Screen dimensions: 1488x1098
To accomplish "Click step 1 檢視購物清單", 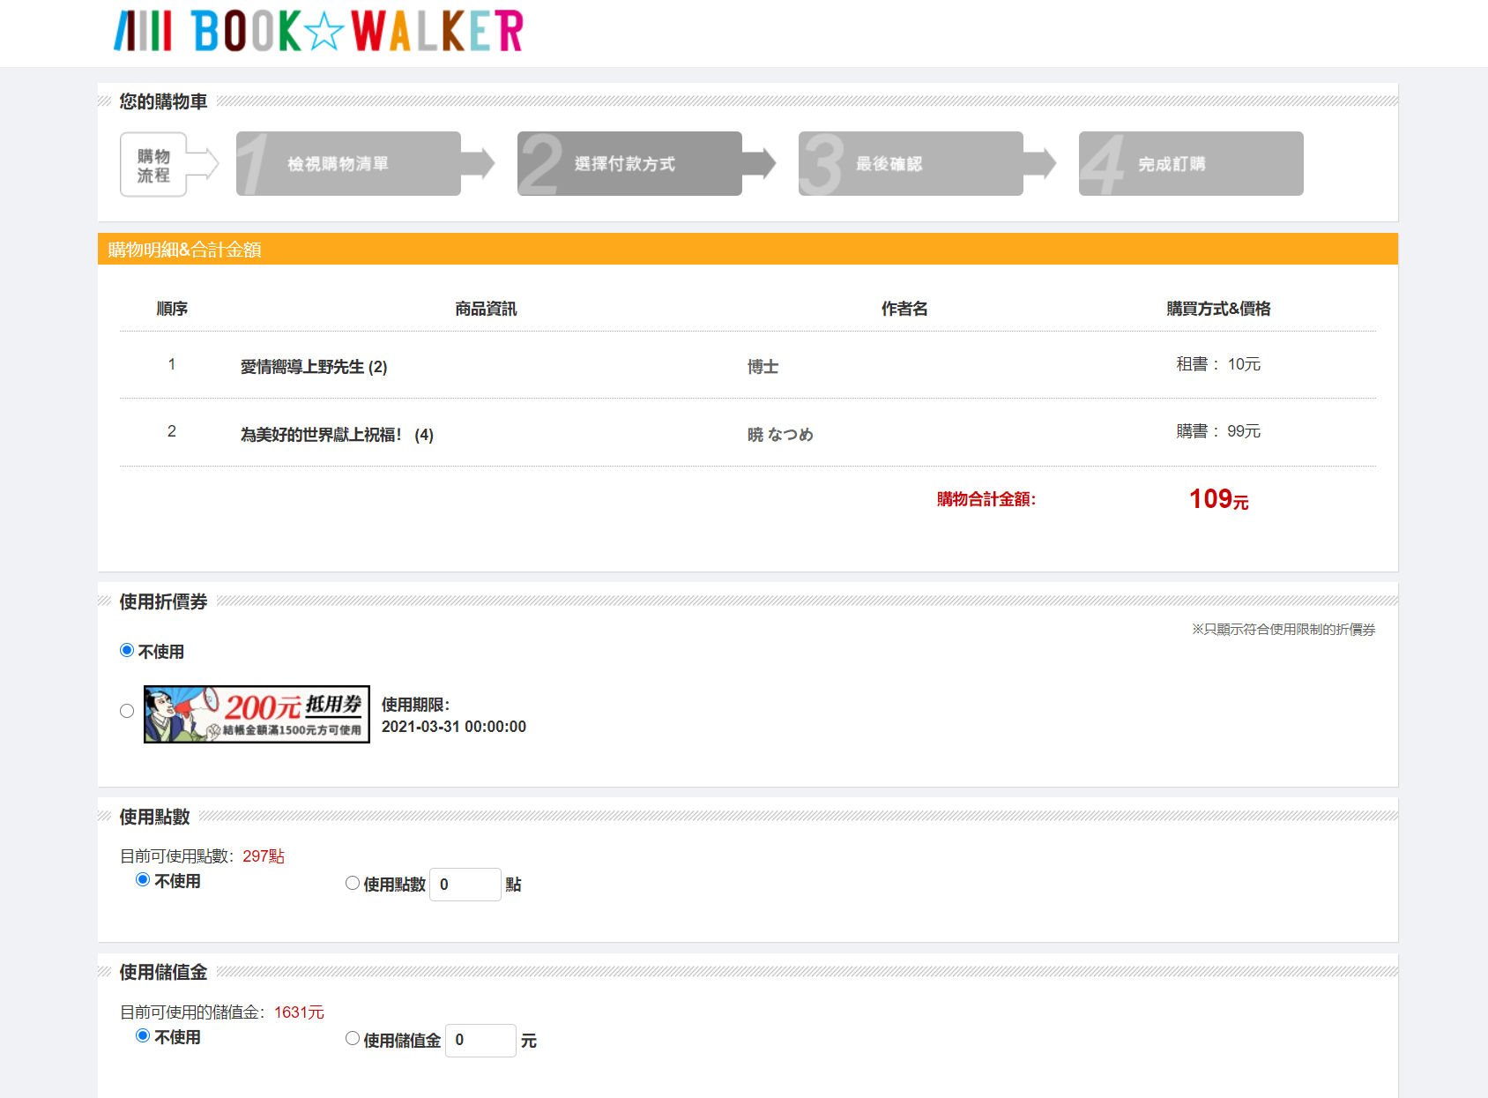I will (x=348, y=164).
